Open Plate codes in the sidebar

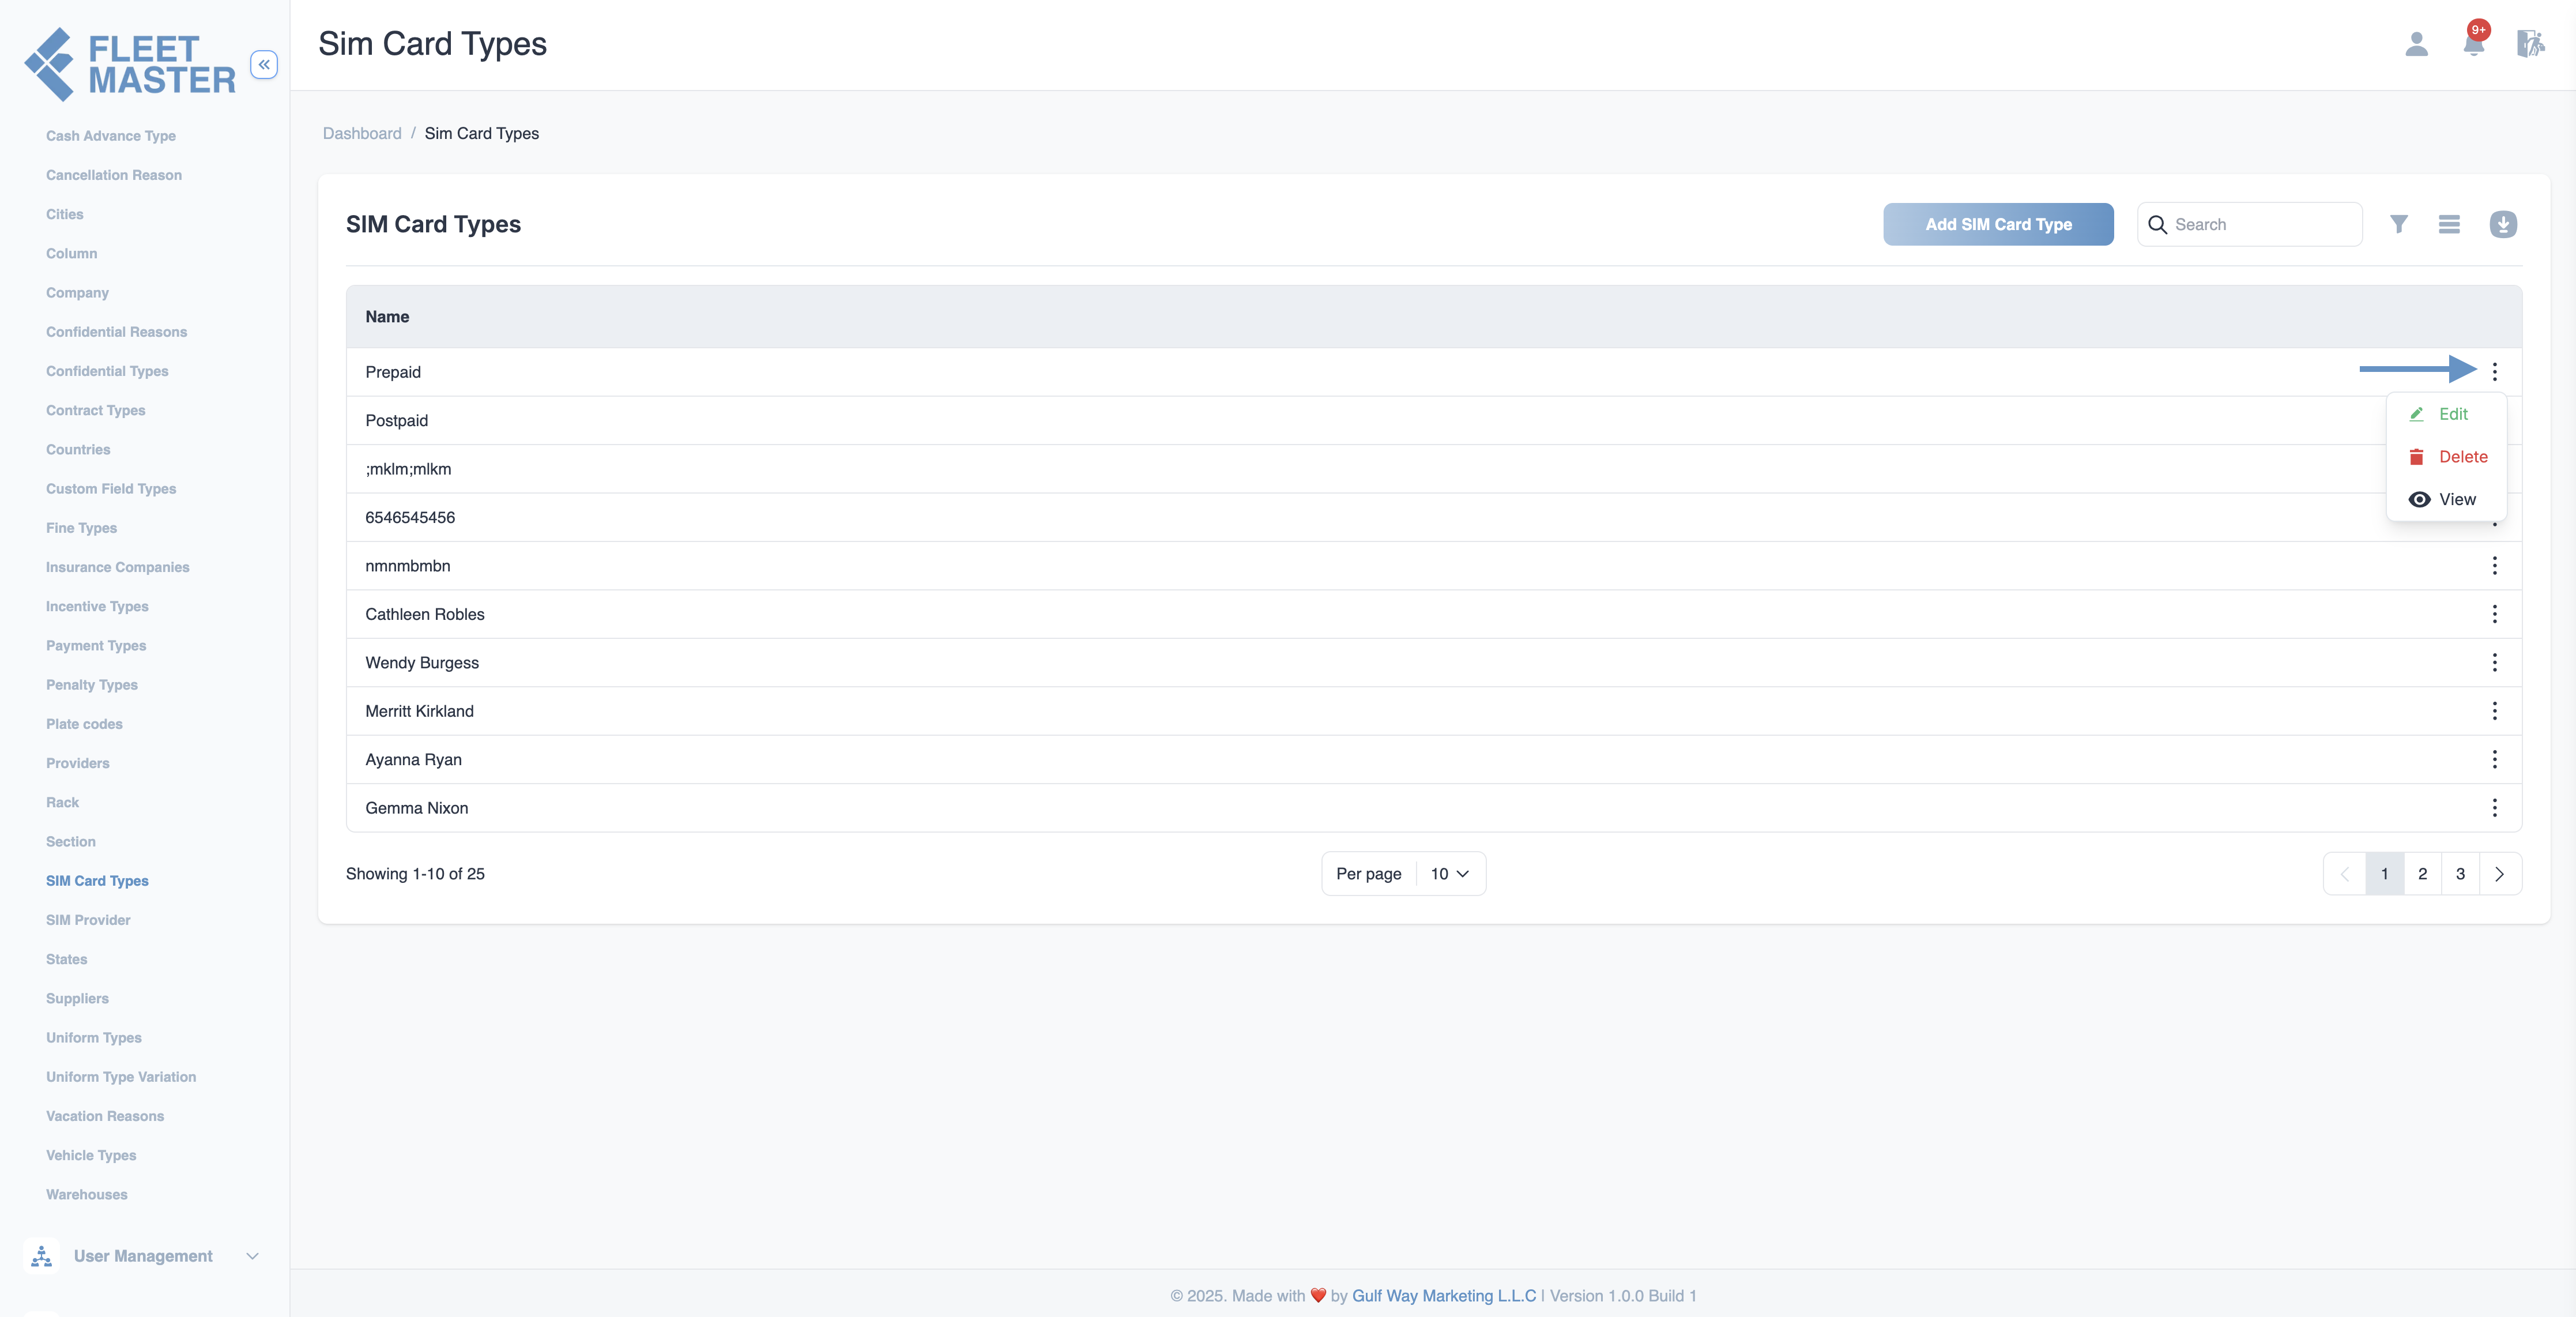click(84, 724)
